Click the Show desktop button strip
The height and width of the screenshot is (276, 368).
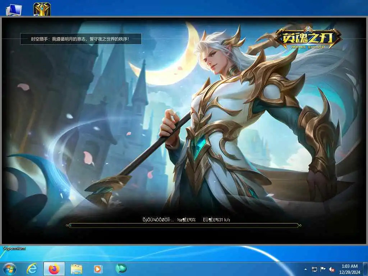tap(366, 269)
